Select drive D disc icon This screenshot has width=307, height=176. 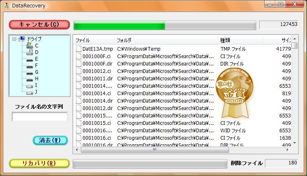pyautogui.click(x=30, y=52)
